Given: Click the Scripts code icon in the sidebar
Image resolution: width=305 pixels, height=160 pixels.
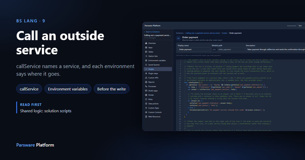Looking at the screenshot, I should click(146, 69).
